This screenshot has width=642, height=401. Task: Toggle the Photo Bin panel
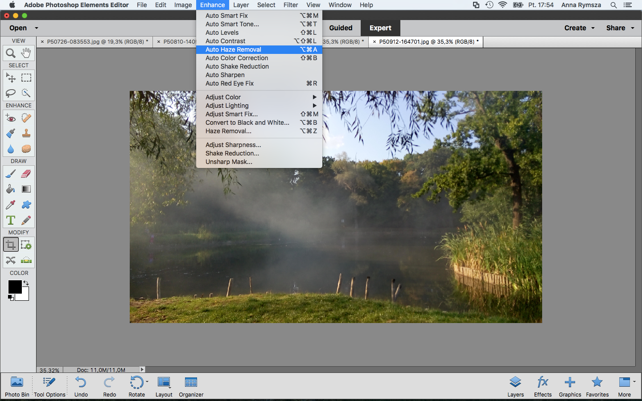coord(17,386)
